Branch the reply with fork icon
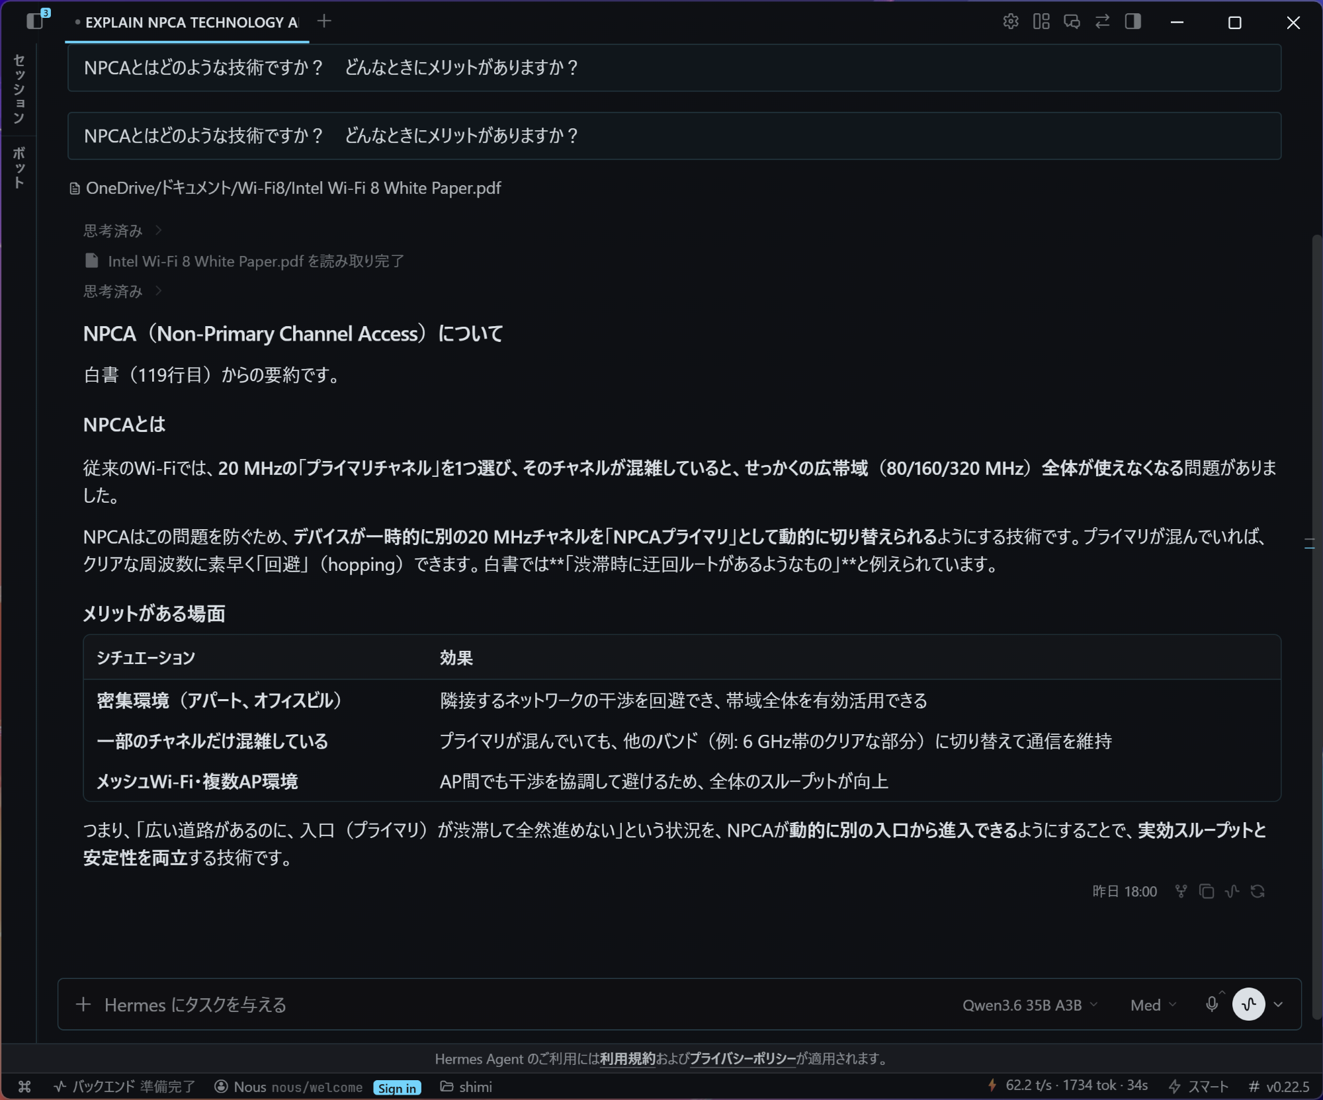This screenshot has width=1323, height=1100. [x=1181, y=891]
